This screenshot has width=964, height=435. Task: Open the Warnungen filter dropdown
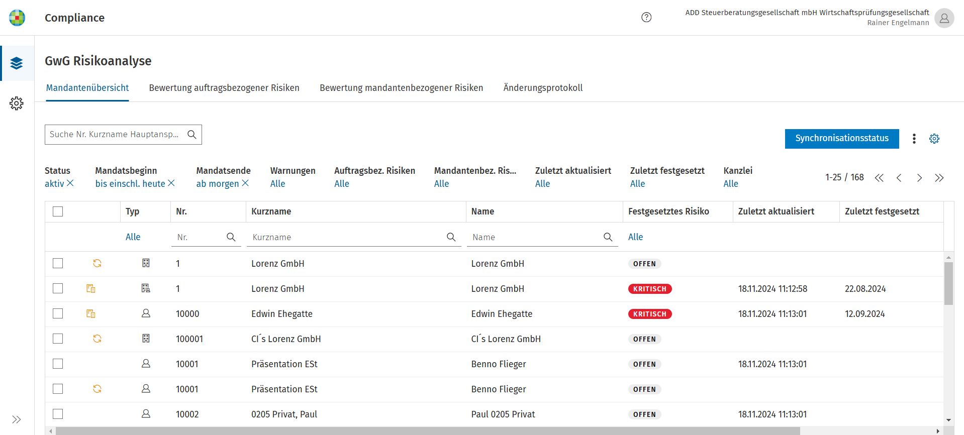click(x=277, y=184)
